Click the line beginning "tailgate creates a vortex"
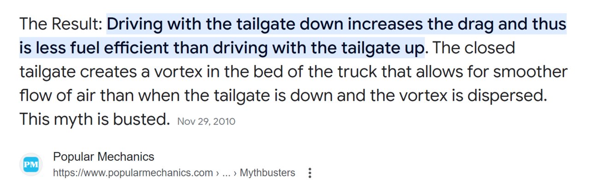 click(293, 72)
